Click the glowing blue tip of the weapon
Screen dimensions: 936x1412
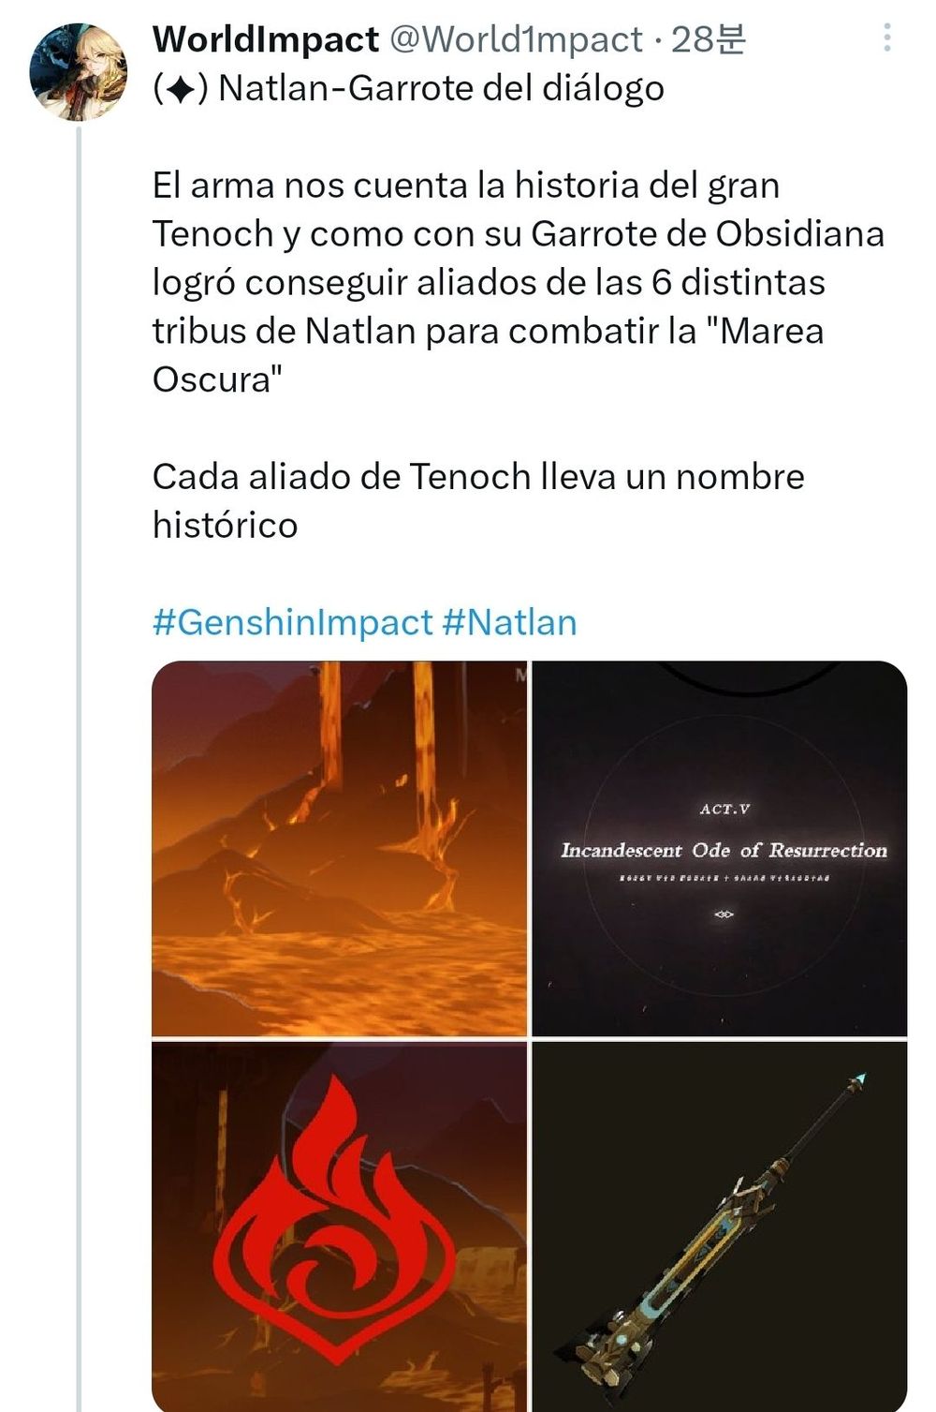859,1079
